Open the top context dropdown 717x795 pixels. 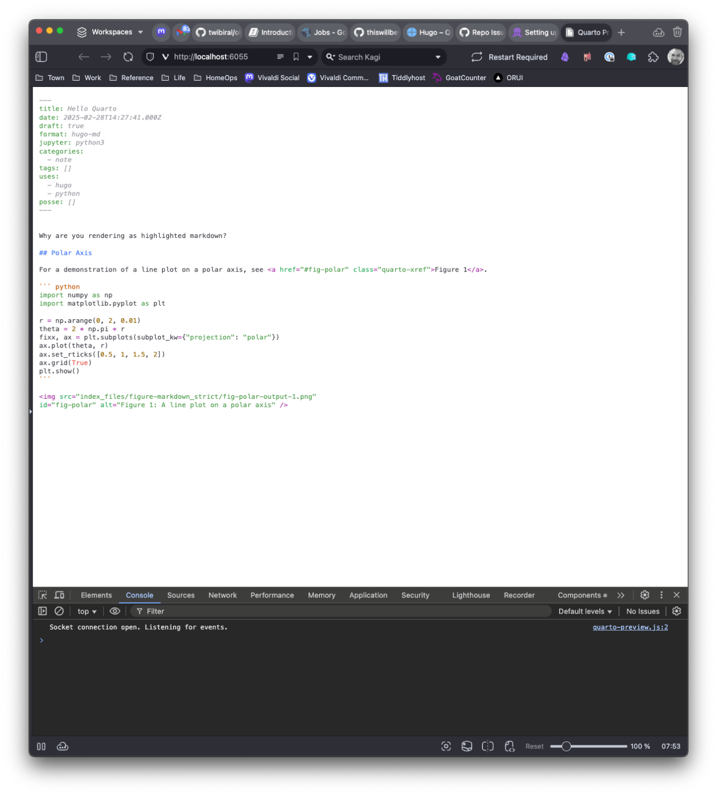[x=87, y=612]
